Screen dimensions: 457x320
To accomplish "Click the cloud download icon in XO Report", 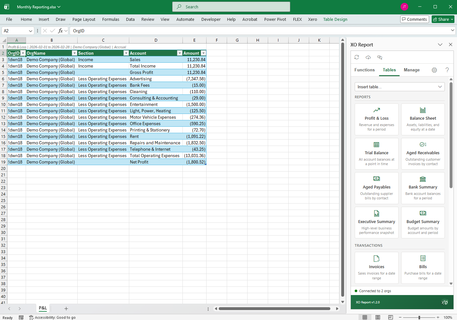I will coord(368,57).
